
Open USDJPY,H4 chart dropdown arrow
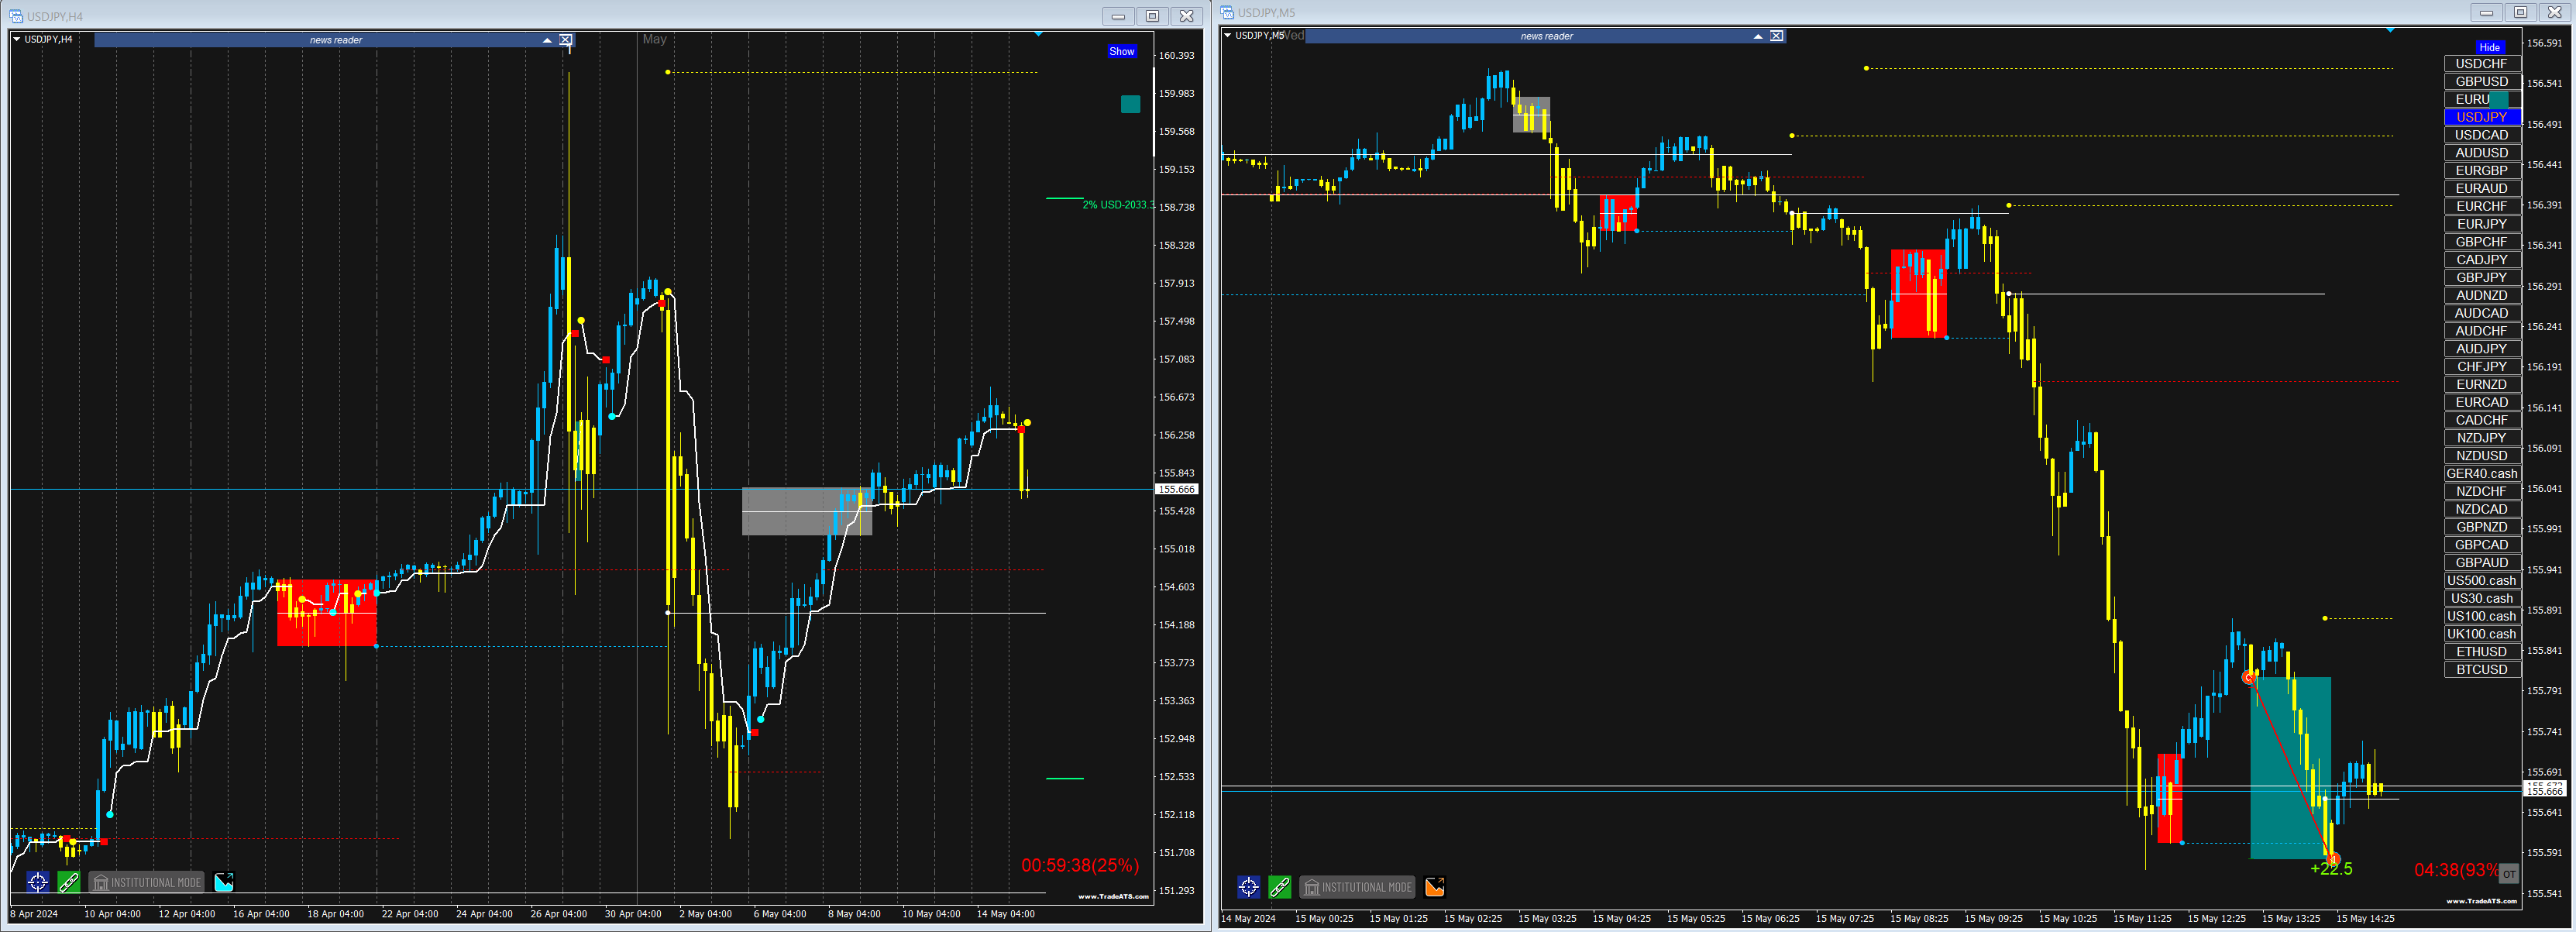pos(17,39)
